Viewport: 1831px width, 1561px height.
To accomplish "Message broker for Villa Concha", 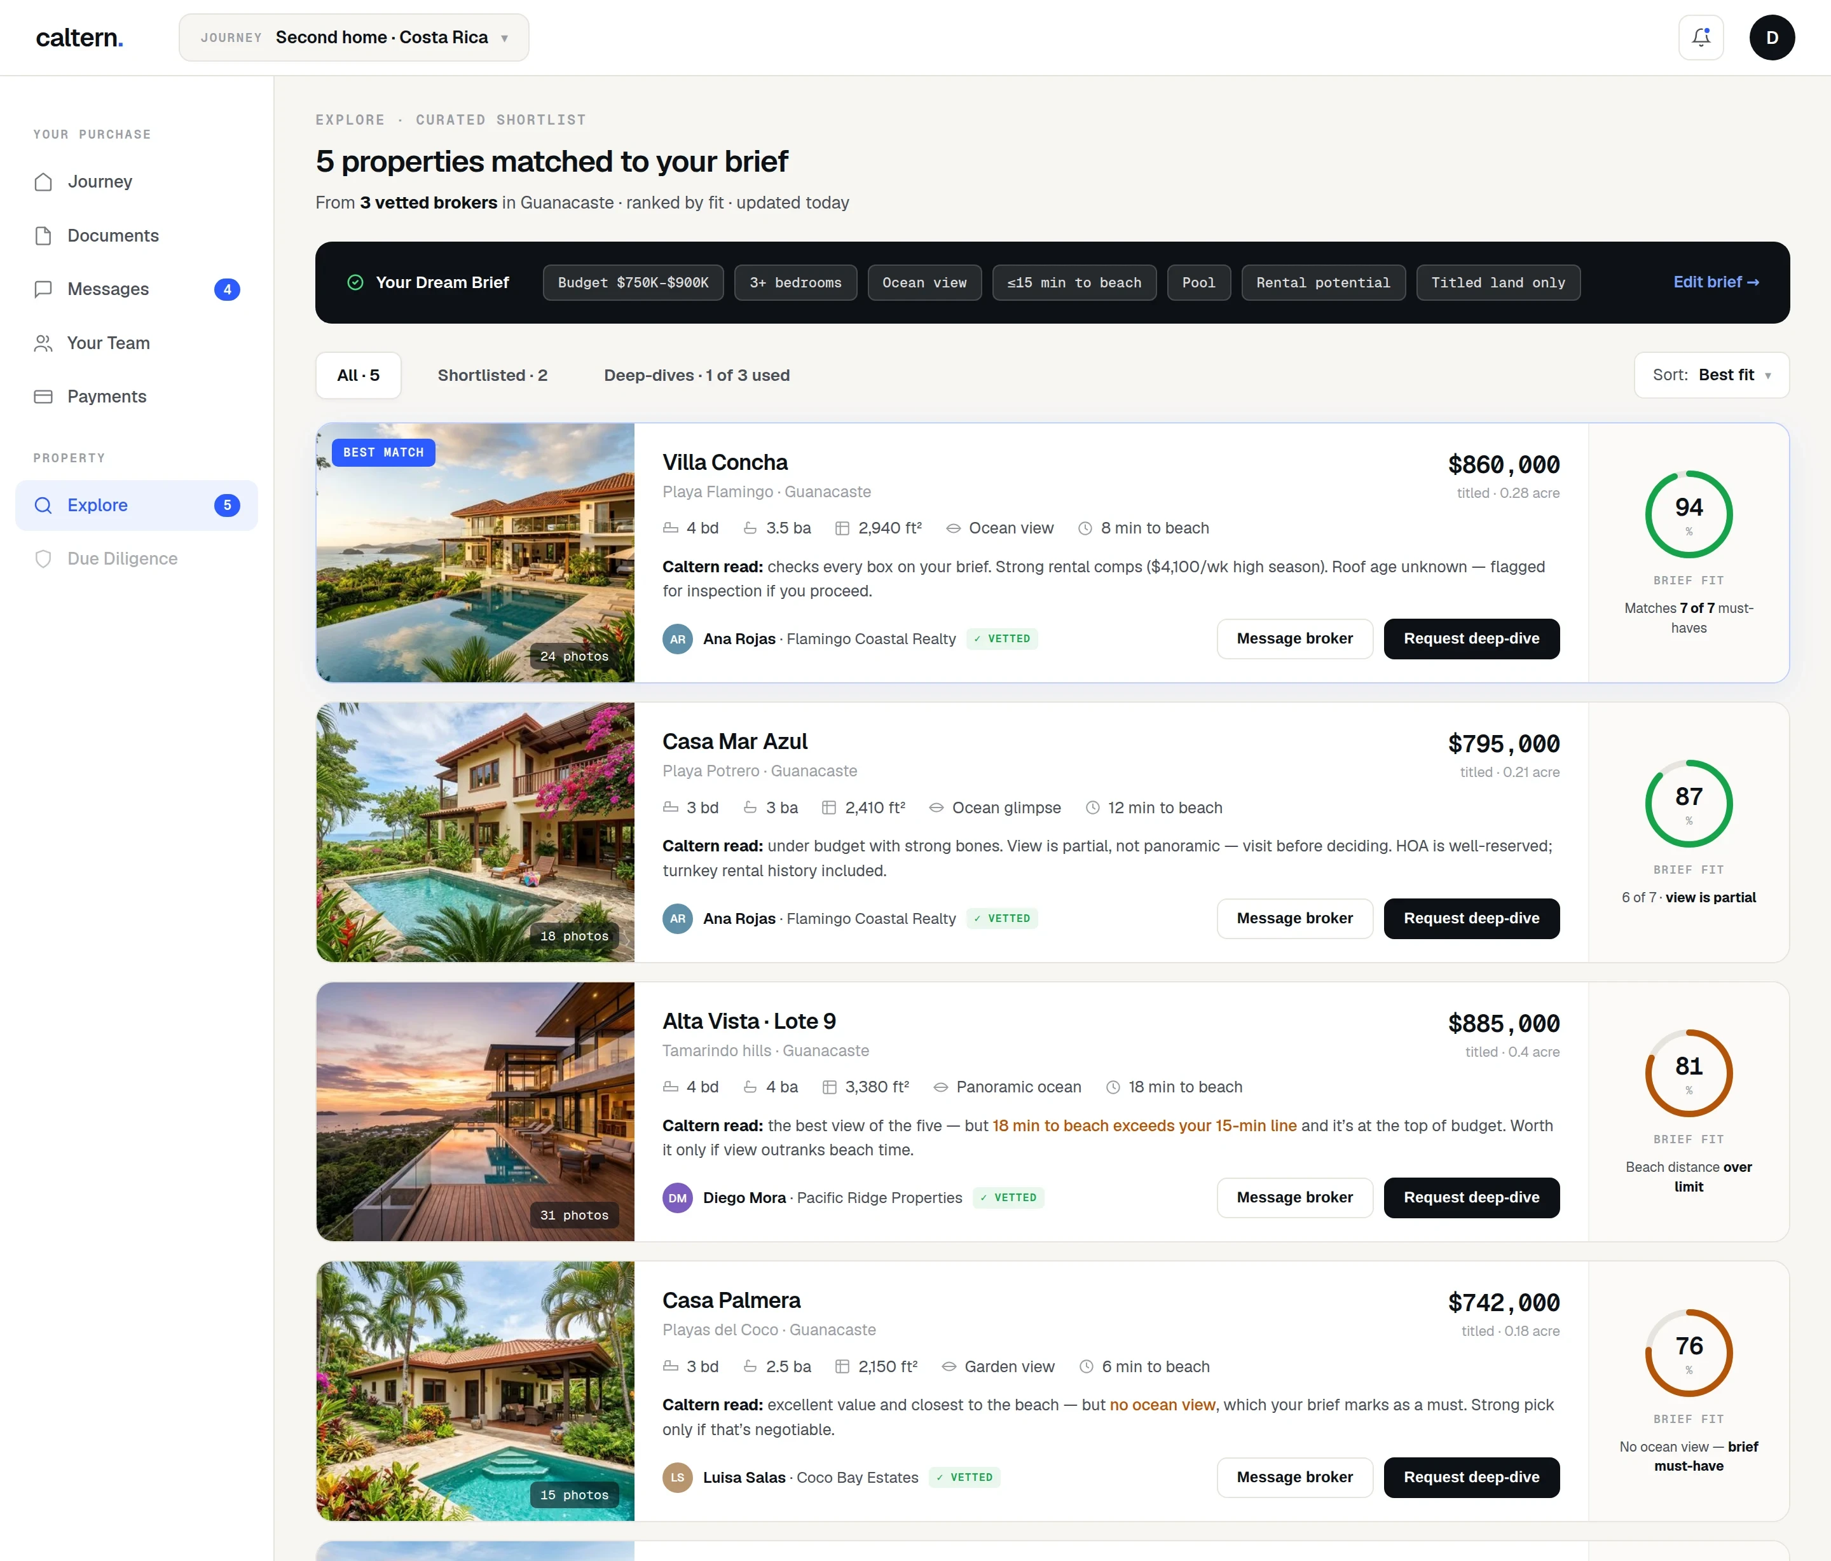I will click(1294, 638).
